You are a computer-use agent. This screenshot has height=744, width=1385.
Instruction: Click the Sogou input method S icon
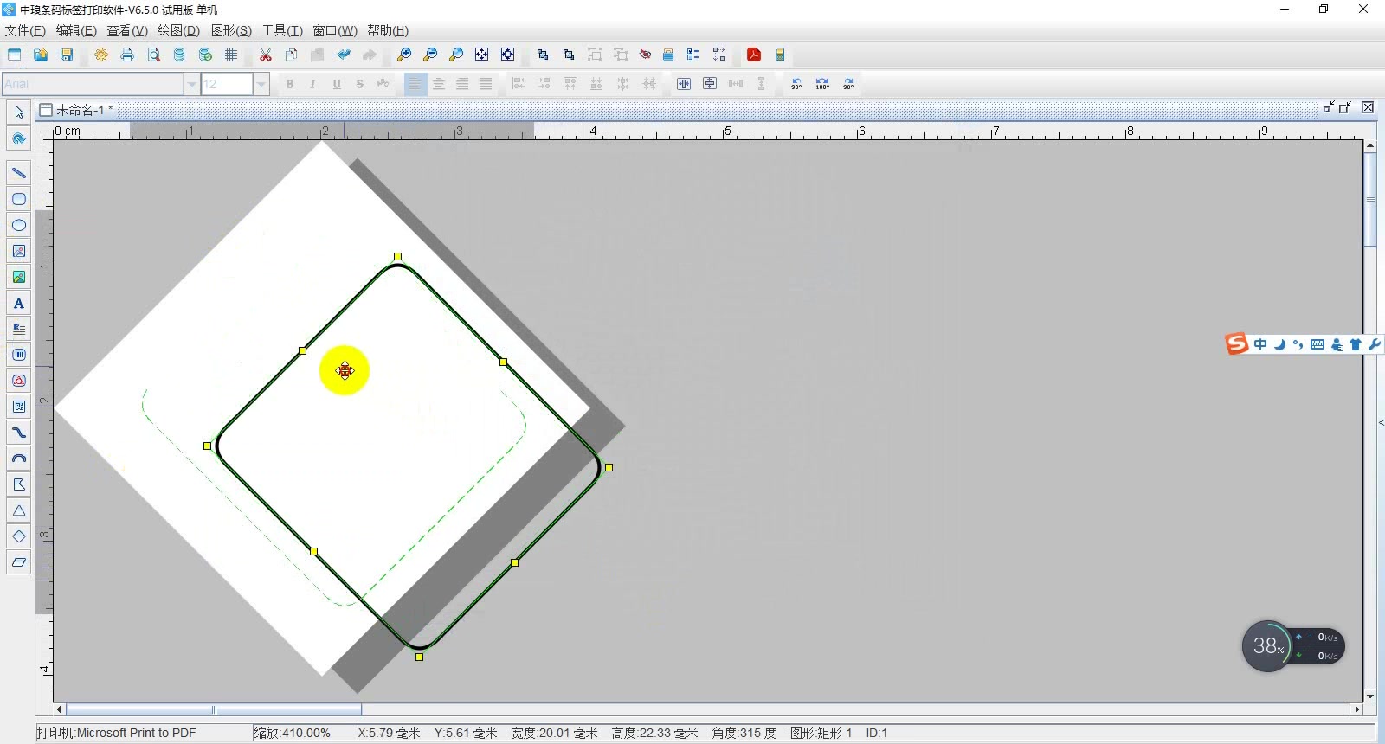1236,344
